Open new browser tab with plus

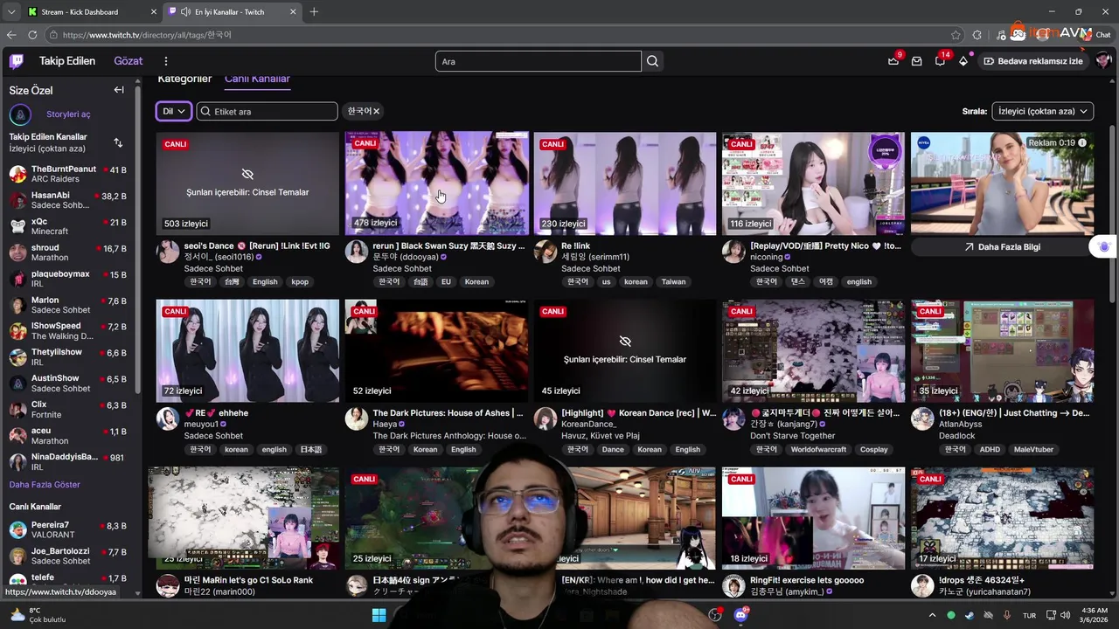314,11
